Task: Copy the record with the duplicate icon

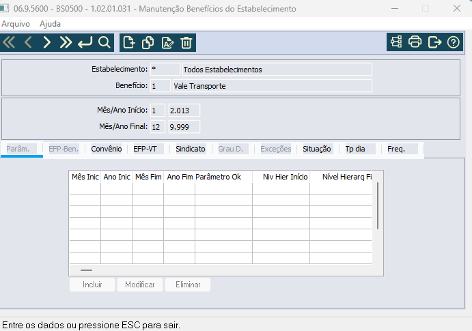Action: pos(148,42)
